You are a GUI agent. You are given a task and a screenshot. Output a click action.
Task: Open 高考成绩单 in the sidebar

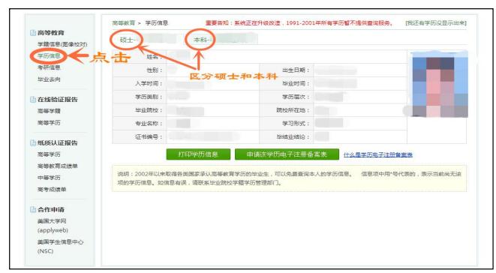pyautogui.click(x=52, y=190)
